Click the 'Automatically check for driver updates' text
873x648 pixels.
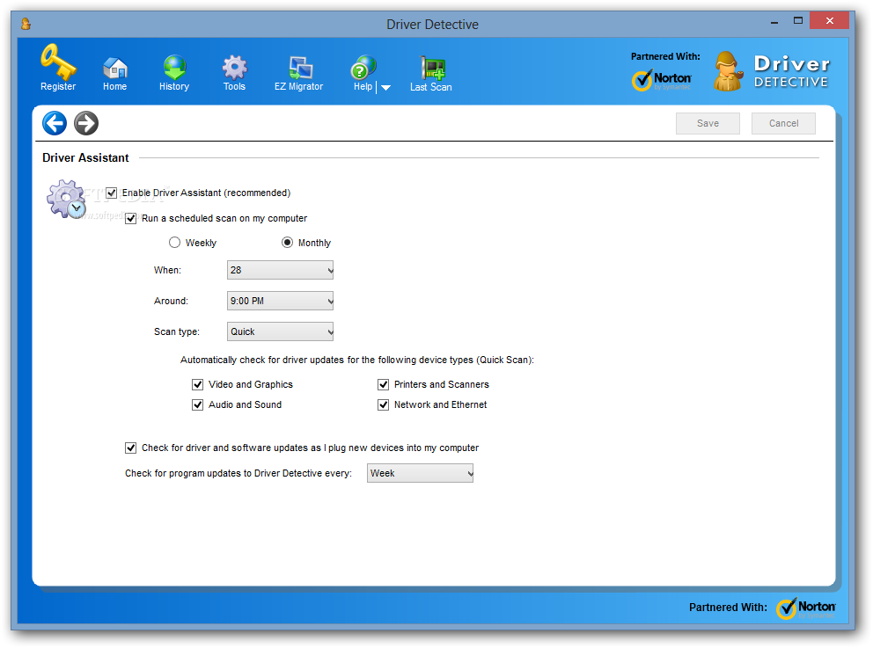[356, 360]
